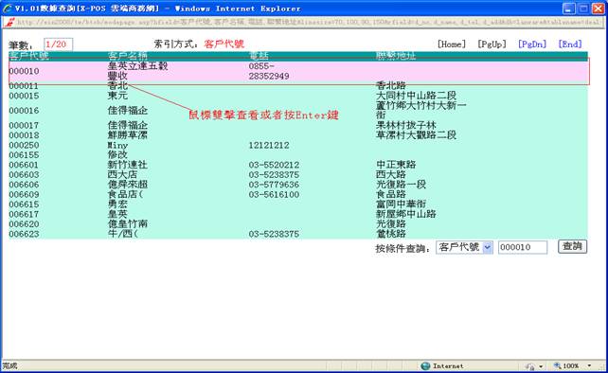Viewport: 608px width, 373px height.
Task: Select customer code 006615
Action: click(x=24, y=204)
